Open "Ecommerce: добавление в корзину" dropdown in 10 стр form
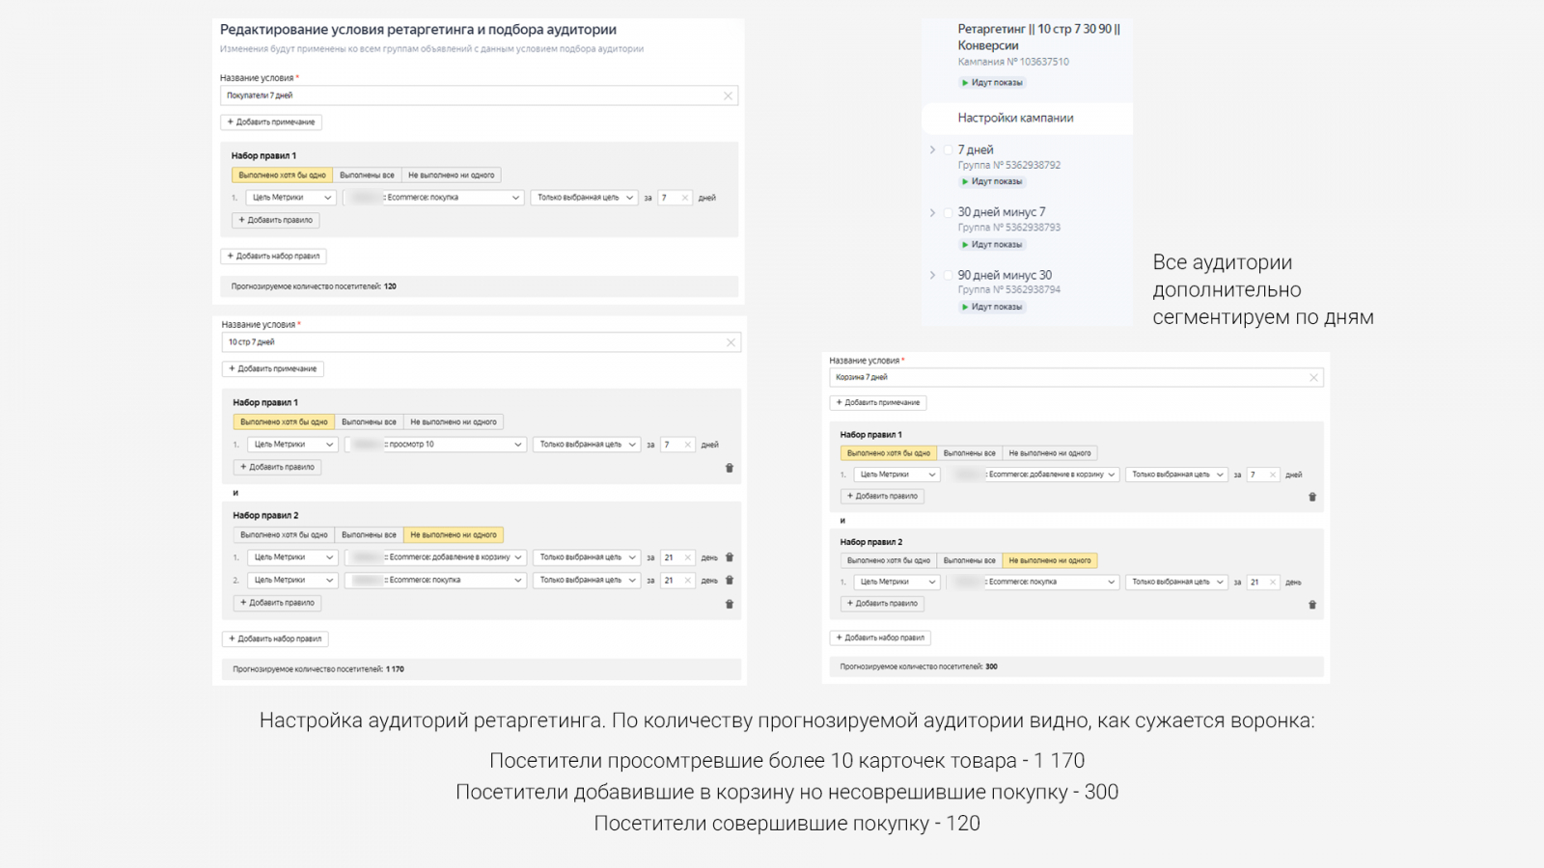This screenshot has width=1544, height=868. pos(435,557)
